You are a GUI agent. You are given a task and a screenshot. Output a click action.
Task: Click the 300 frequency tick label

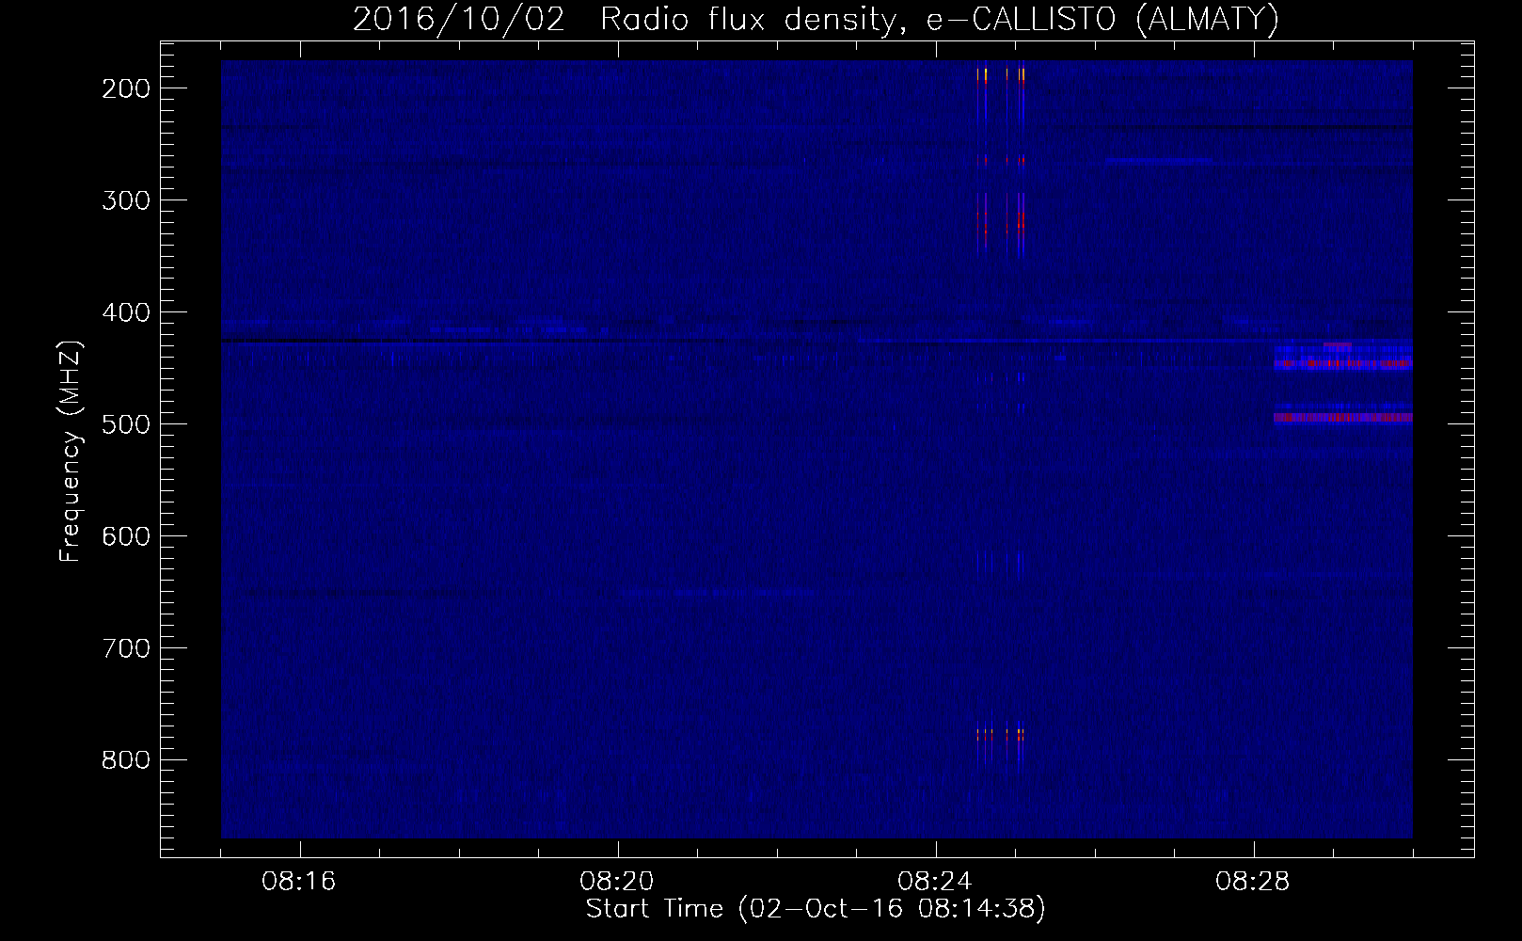(x=126, y=200)
